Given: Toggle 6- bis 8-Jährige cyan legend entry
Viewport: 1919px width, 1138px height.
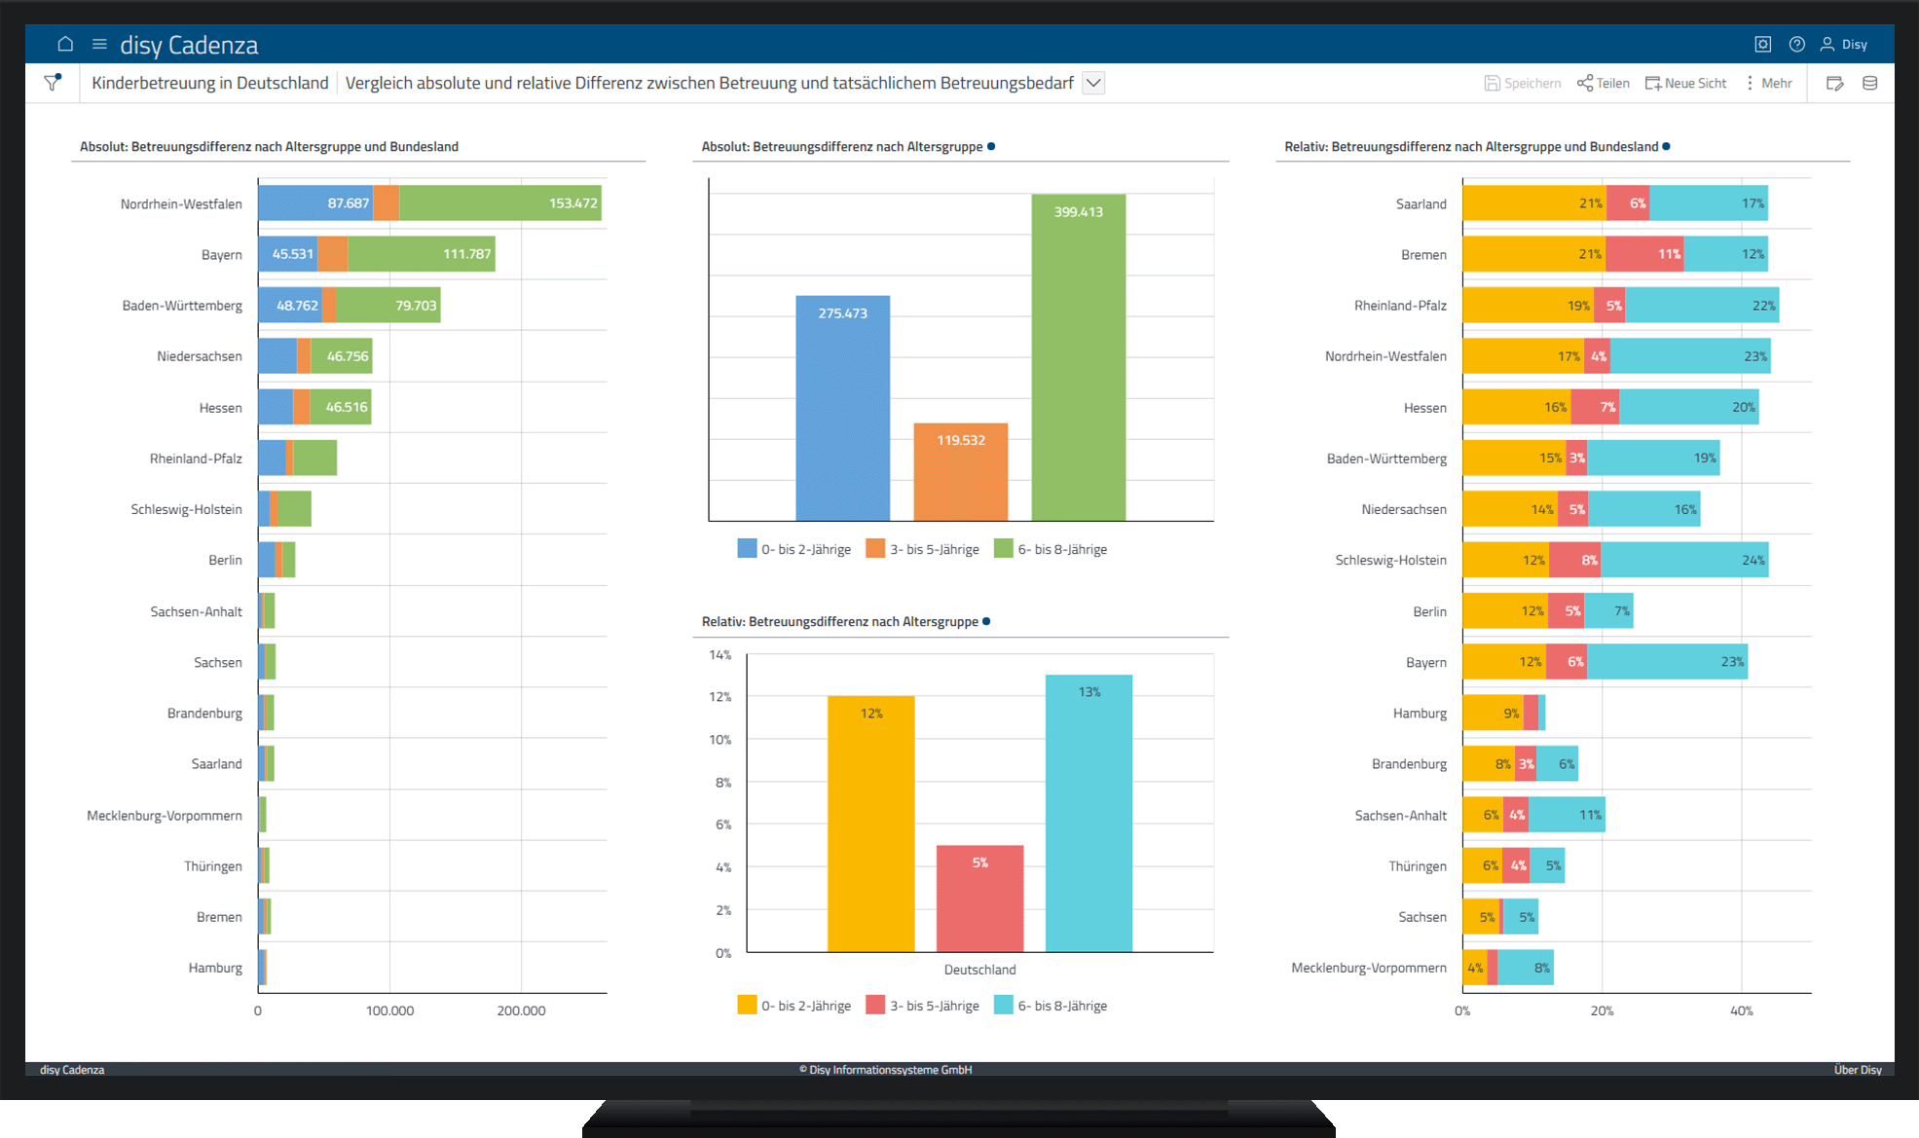Looking at the screenshot, I should point(1051,1006).
